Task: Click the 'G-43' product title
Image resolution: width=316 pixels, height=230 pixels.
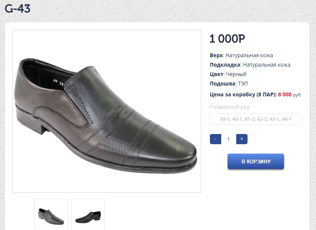Action: click(17, 9)
